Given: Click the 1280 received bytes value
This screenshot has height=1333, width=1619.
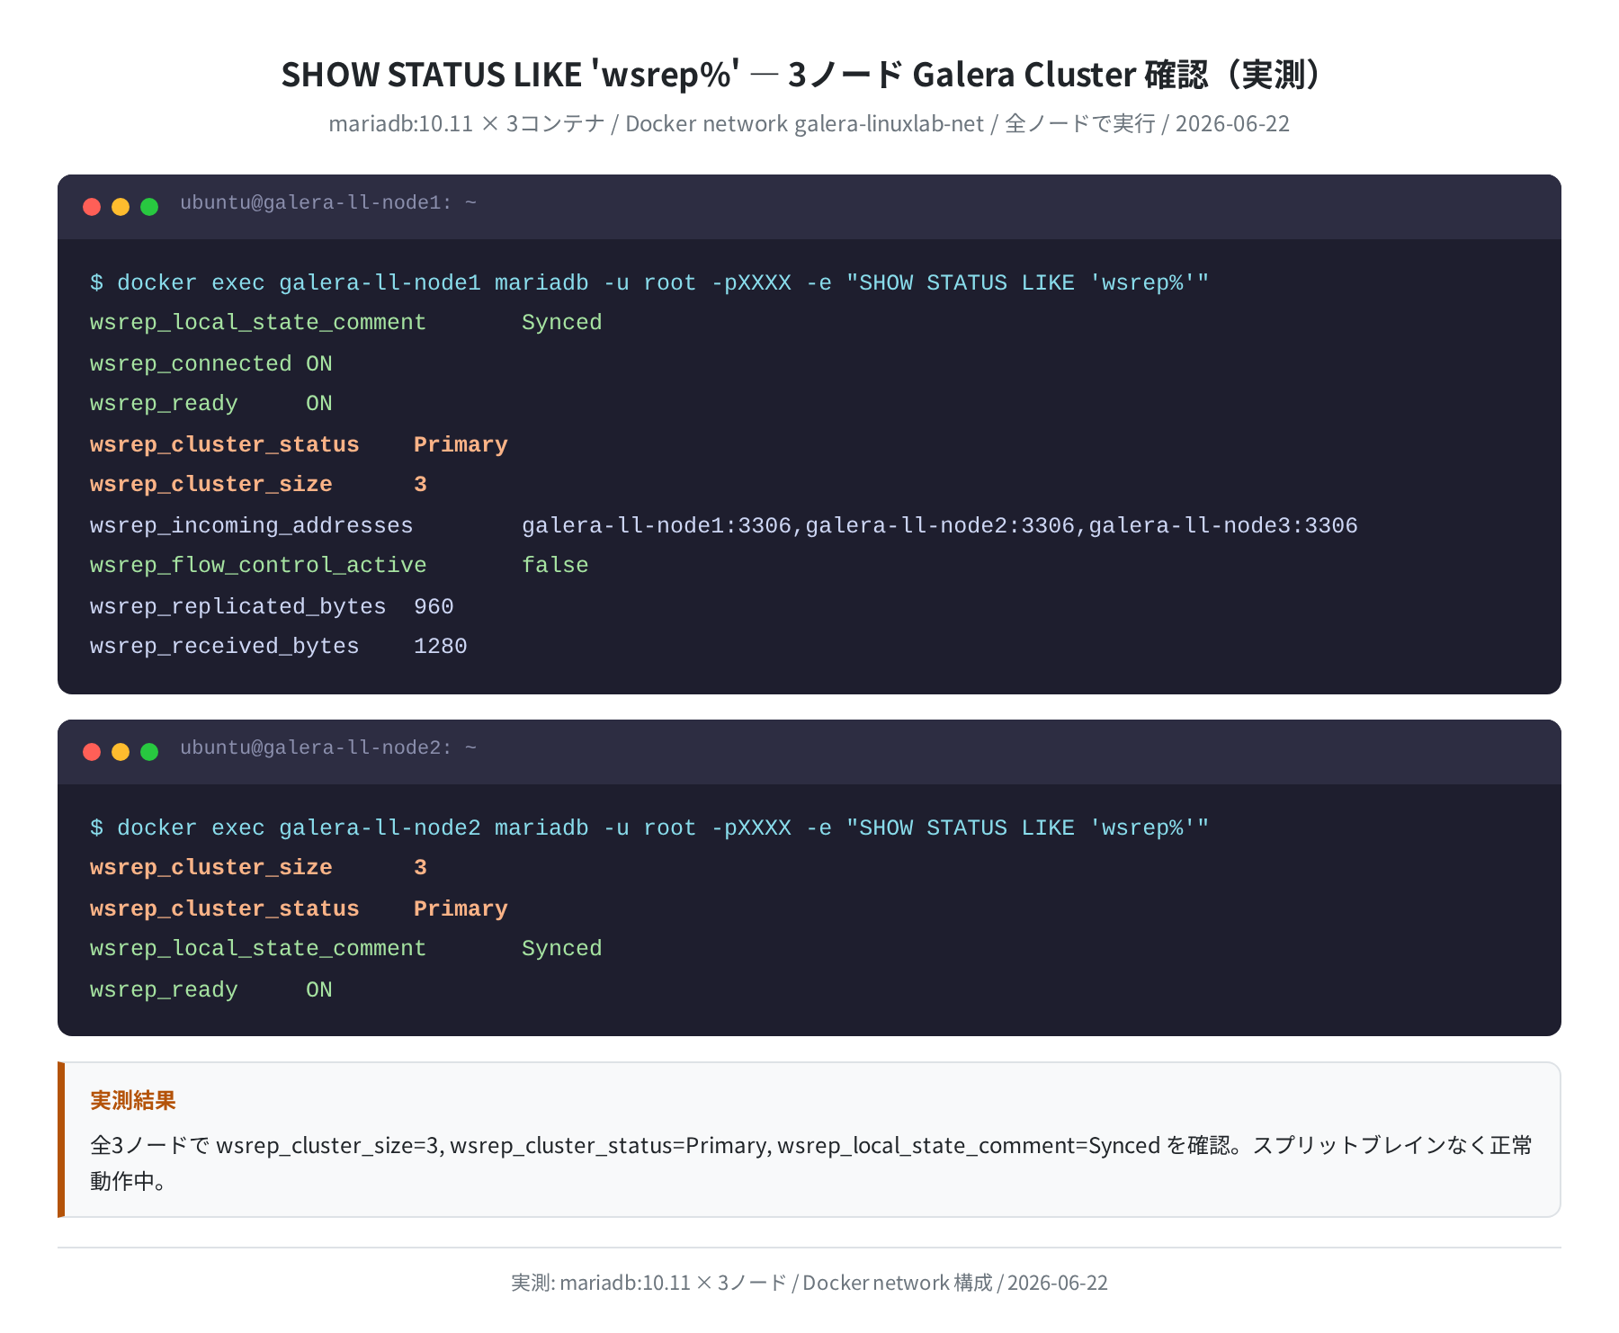Looking at the screenshot, I should click(441, 647).
